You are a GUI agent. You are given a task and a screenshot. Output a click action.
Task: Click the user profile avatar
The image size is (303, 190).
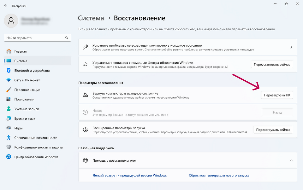pyautogui.click(x=11, y=21)
